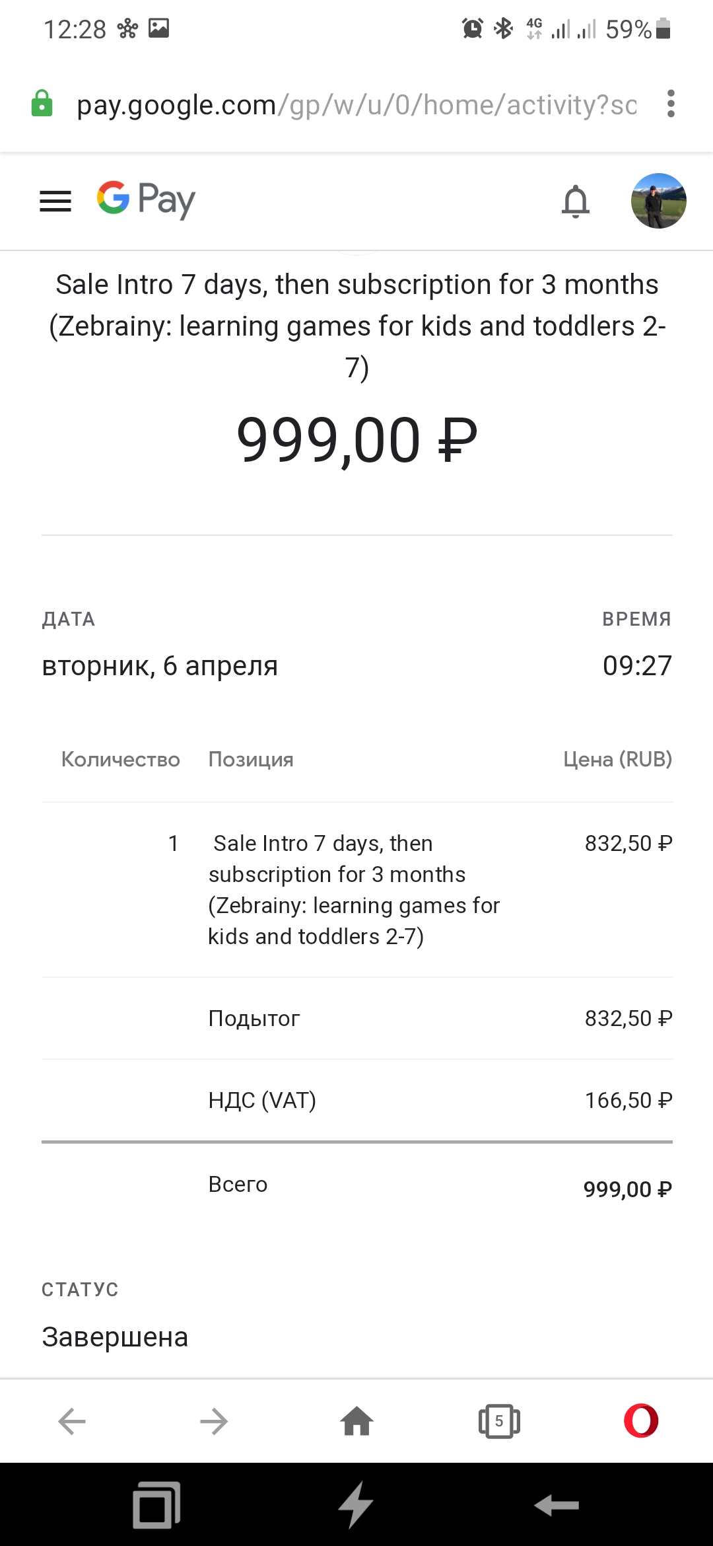Viewport: 713px width, 1546px height.
Task: Open the Google Pay hamburger menu
Action: click(55, 201)
